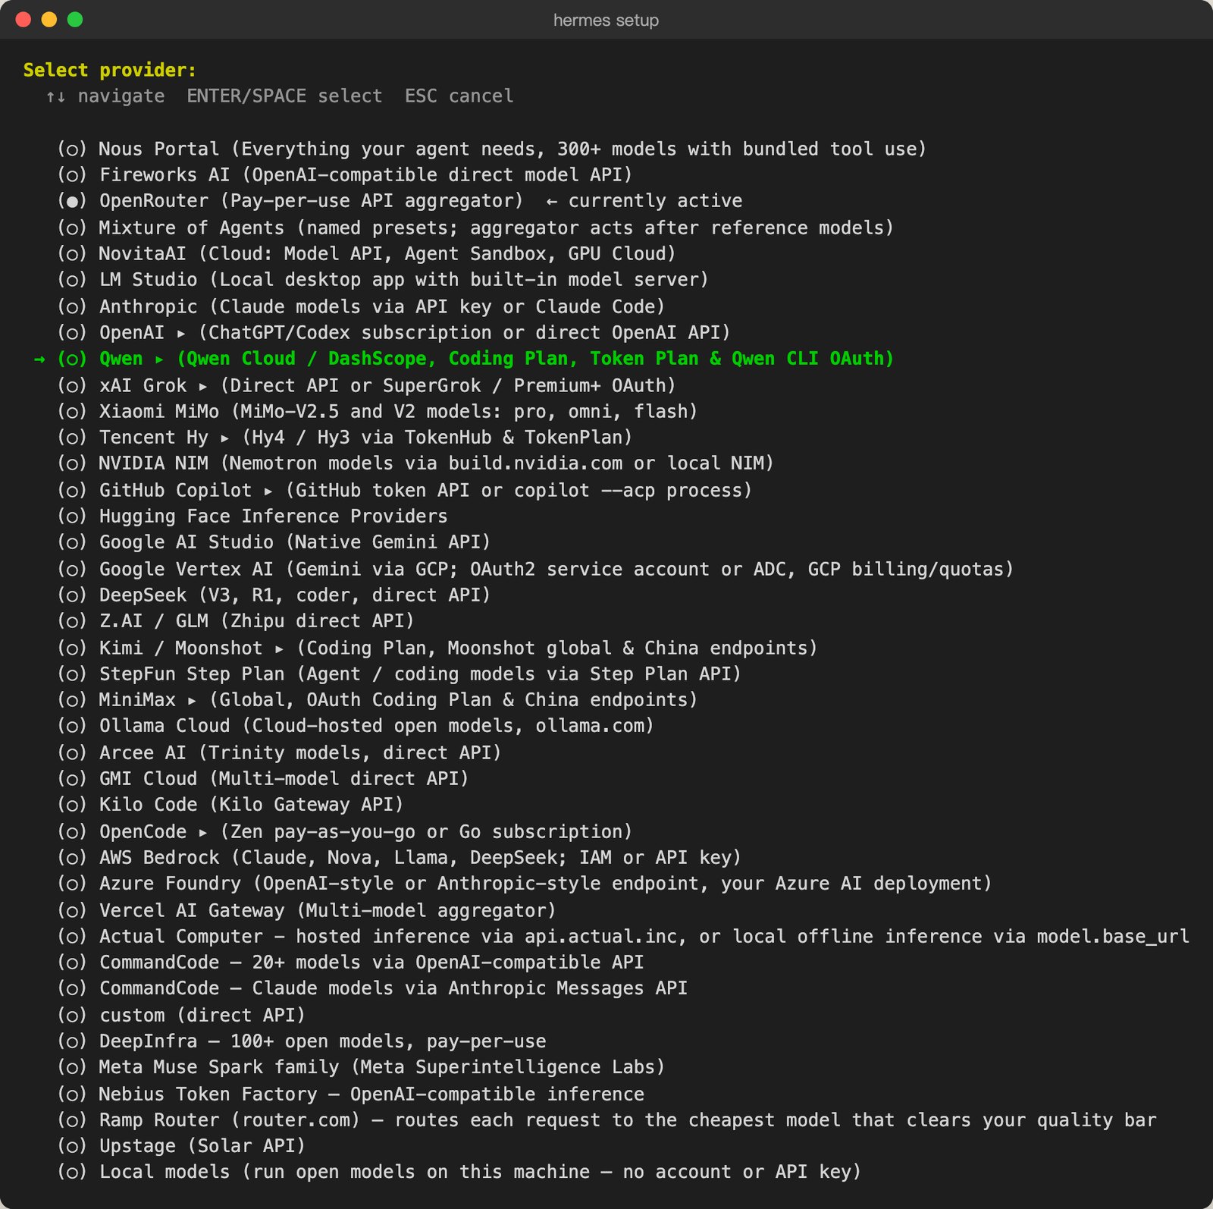Click the "Xiaomi MiMo" provider entry

pos(378,411)
